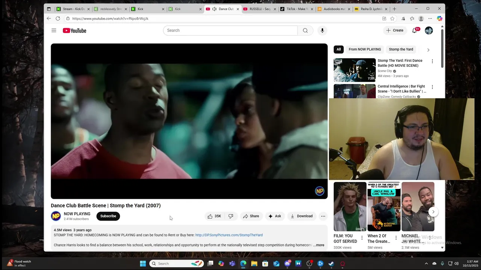The height and width of the screenshot is (270, 481).
Task: Open more actions menu under the video
Action: pos(323,216)
